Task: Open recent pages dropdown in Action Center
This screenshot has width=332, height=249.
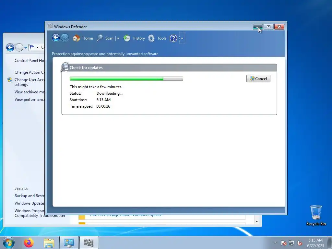Action: click(26, 48)
